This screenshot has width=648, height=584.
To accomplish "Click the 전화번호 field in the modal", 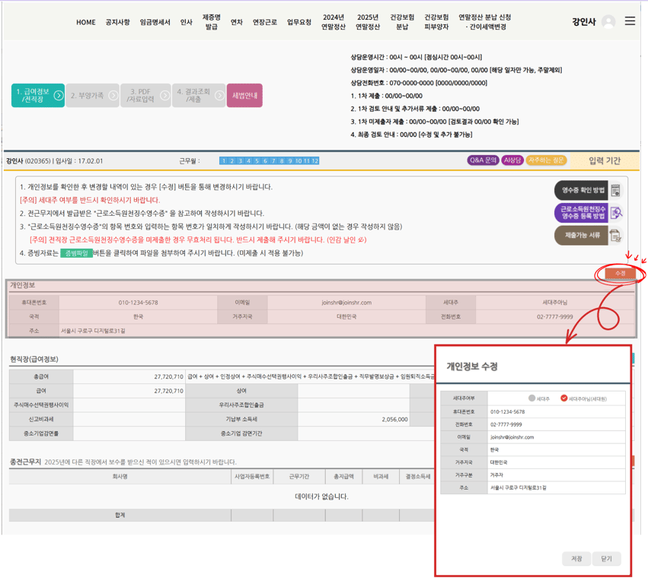I will pyautogui.click(x=557, y=424).
